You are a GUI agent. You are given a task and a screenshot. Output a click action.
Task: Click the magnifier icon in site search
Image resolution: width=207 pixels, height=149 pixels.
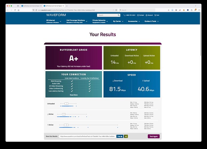tap(118, 15)
